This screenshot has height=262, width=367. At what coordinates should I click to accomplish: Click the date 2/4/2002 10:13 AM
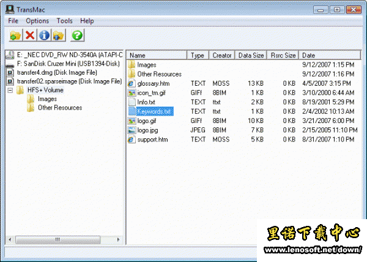(328, 111)
